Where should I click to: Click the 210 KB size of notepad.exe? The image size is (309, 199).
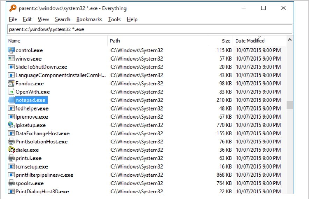tap(224, 100)
